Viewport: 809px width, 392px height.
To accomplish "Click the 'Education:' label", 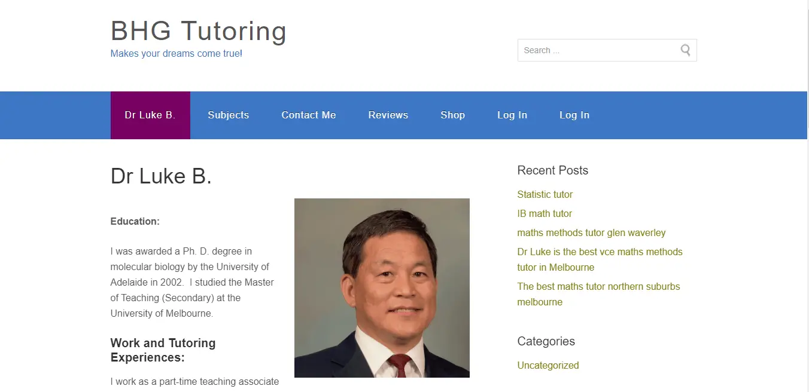I will pos(135,222).
